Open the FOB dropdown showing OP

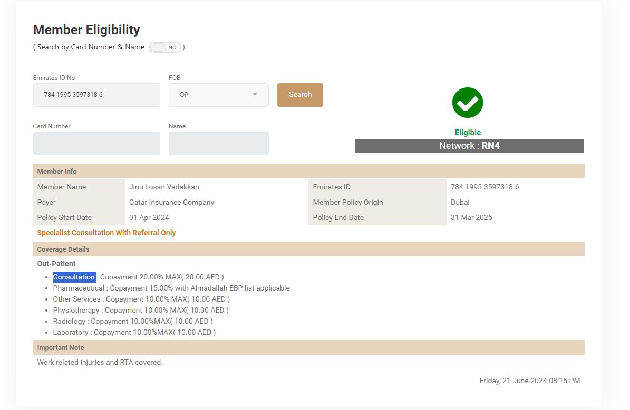click(218, 95)
